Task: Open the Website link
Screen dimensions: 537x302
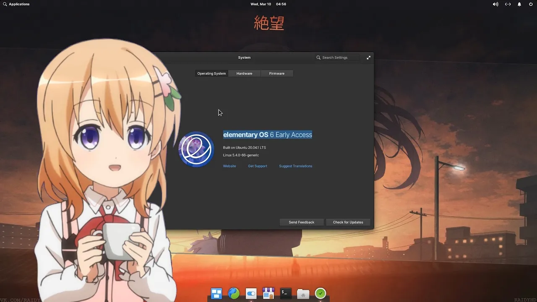Action: point(229,166)
